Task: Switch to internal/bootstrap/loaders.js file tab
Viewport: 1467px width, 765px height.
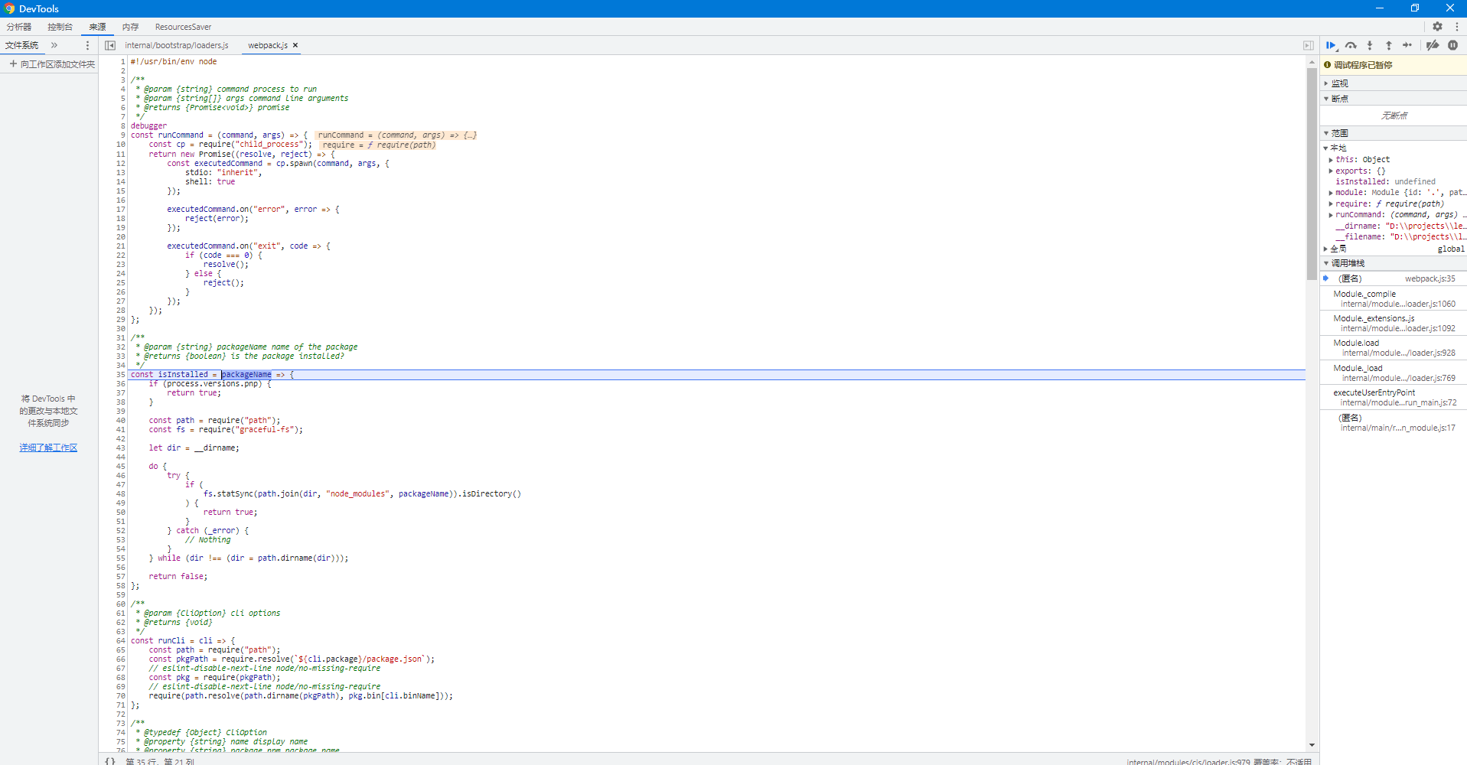Action: click(177, 46)
